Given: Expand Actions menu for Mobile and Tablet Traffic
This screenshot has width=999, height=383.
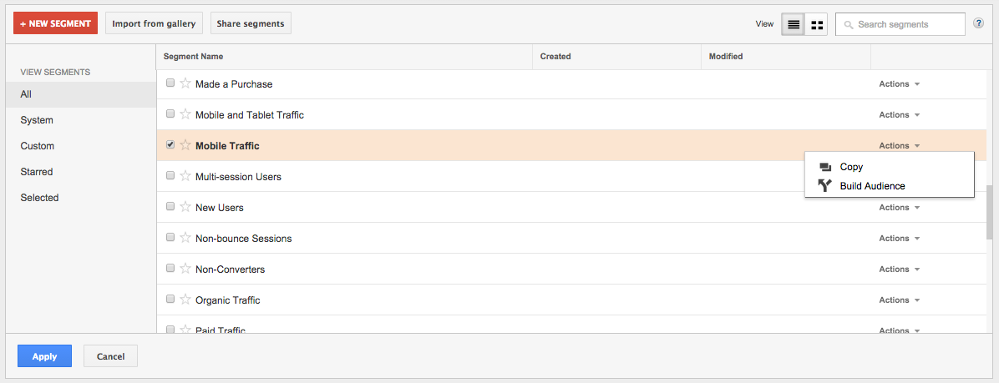Looking at the screenshot, I should pyautogui.click(x=899, y=115).
